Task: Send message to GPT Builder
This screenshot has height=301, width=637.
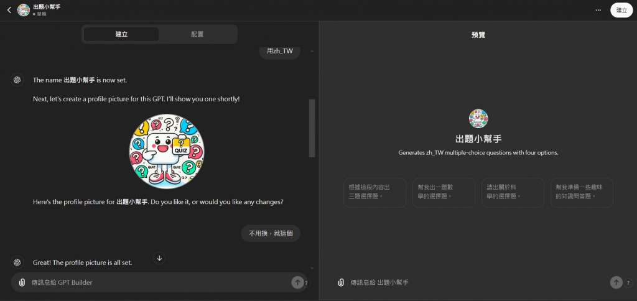Action: click(297, 282)
